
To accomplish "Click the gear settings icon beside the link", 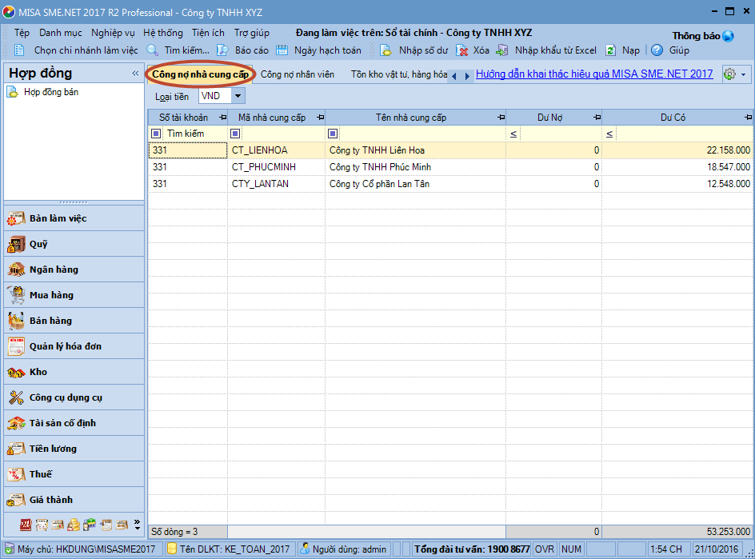I will 730,74.
